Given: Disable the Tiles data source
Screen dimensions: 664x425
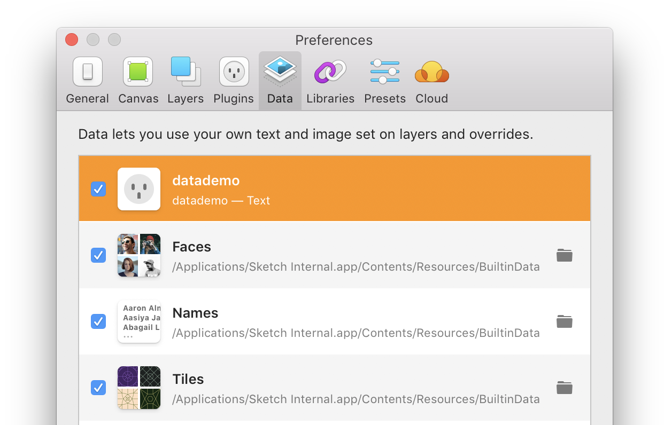Looking at the screenshot, I should 98,388.
